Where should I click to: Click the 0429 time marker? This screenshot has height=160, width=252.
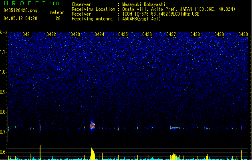tap(219, 34)
